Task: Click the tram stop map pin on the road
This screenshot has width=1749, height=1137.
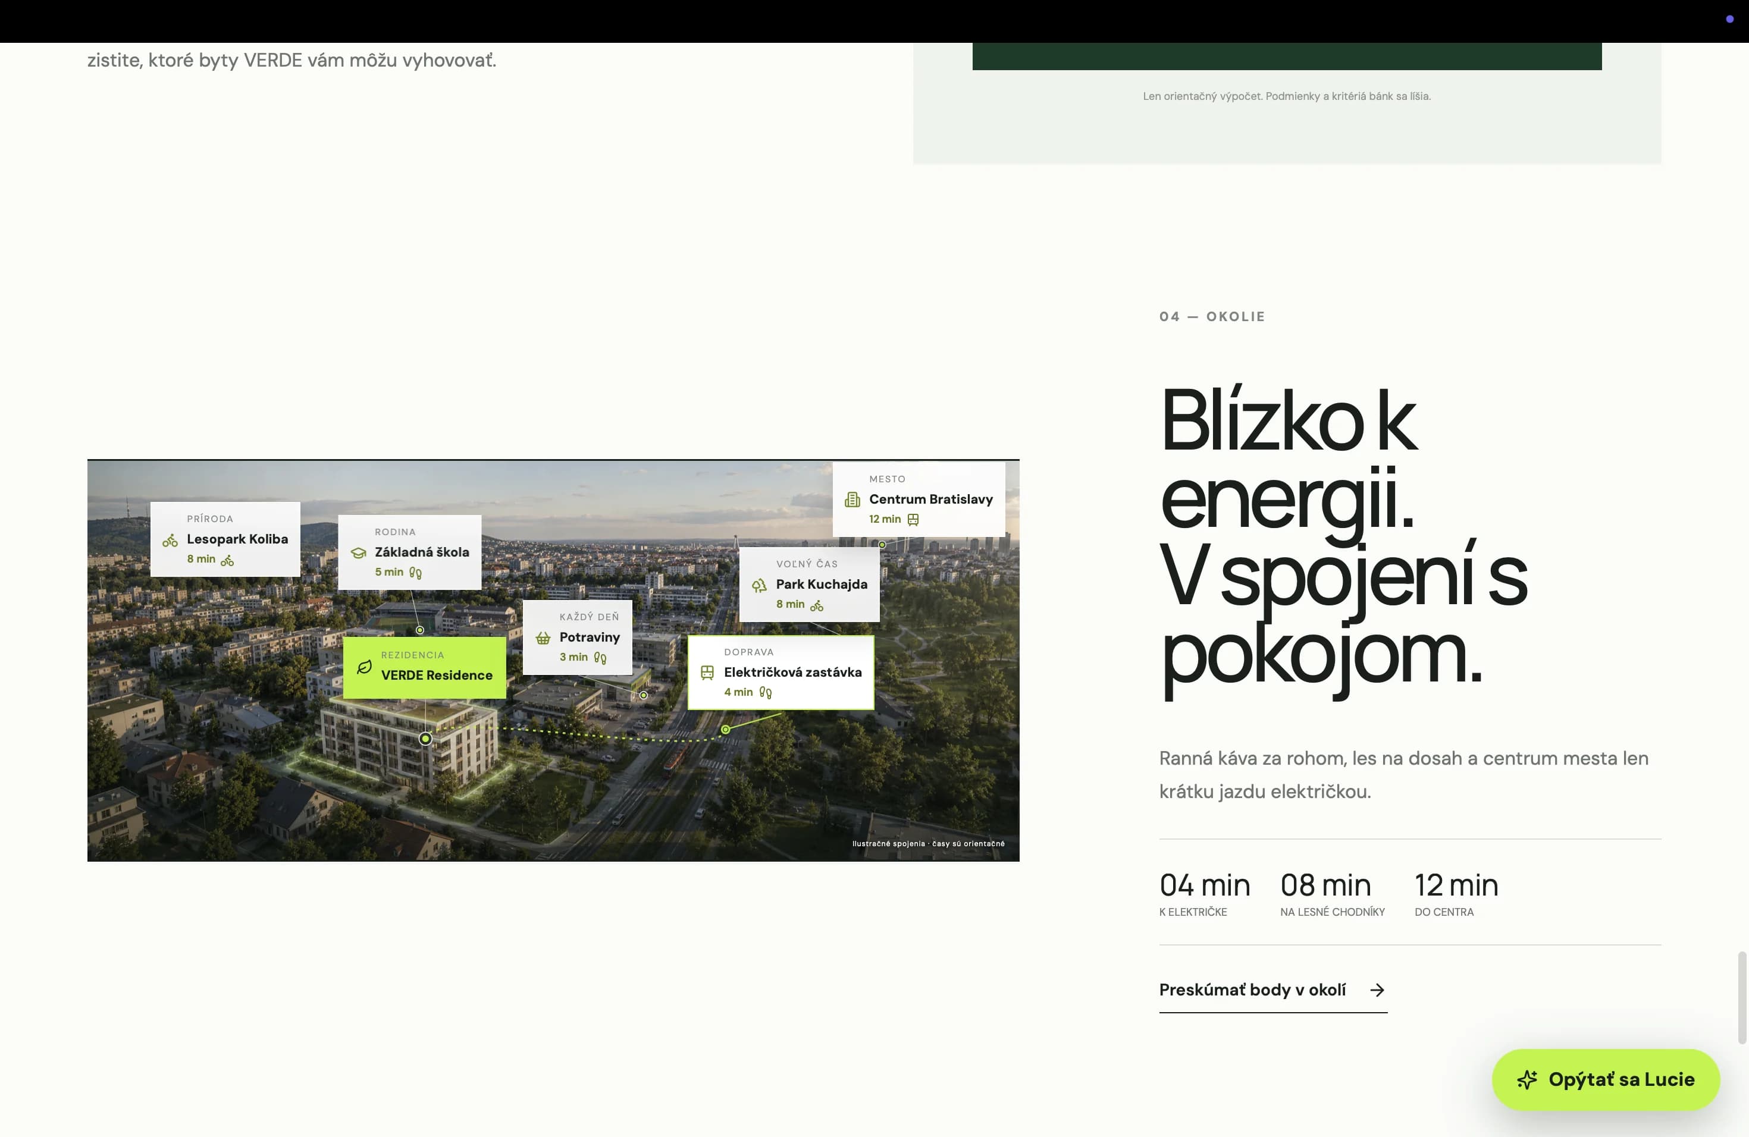Action: click(x=725, y=729)
